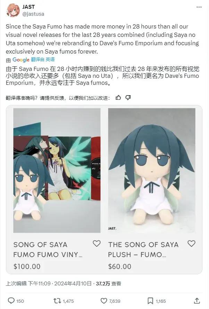
Task: Click the reply comment icon
Action: 11,301
